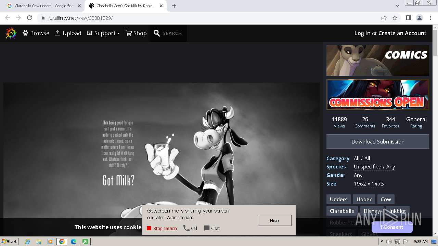
Task: Click the Download Submission button
Action: 377,141
